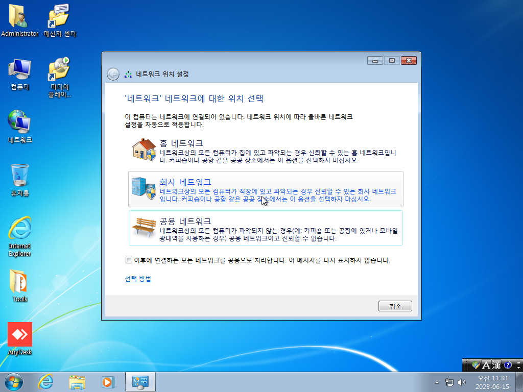Click the office building icon for 회사 네트워크
This screenshot has height=392, width=523.
[144, 188]
